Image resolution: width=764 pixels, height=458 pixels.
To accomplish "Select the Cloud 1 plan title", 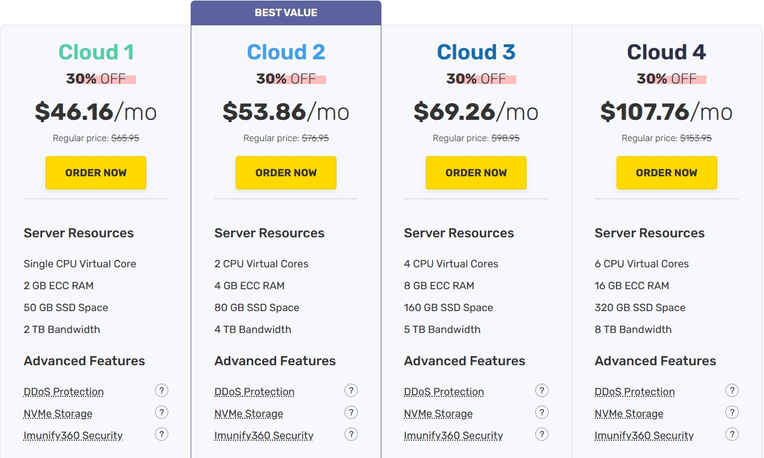I will pos(96,52).
